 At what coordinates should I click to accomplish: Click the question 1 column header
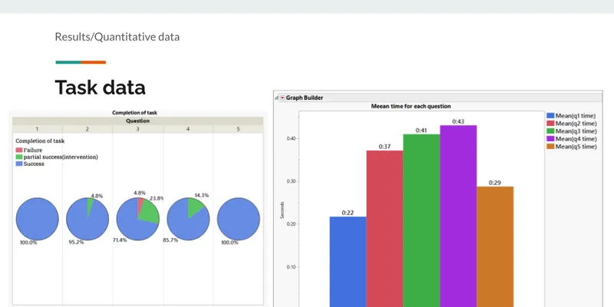[x=37, y=129]
